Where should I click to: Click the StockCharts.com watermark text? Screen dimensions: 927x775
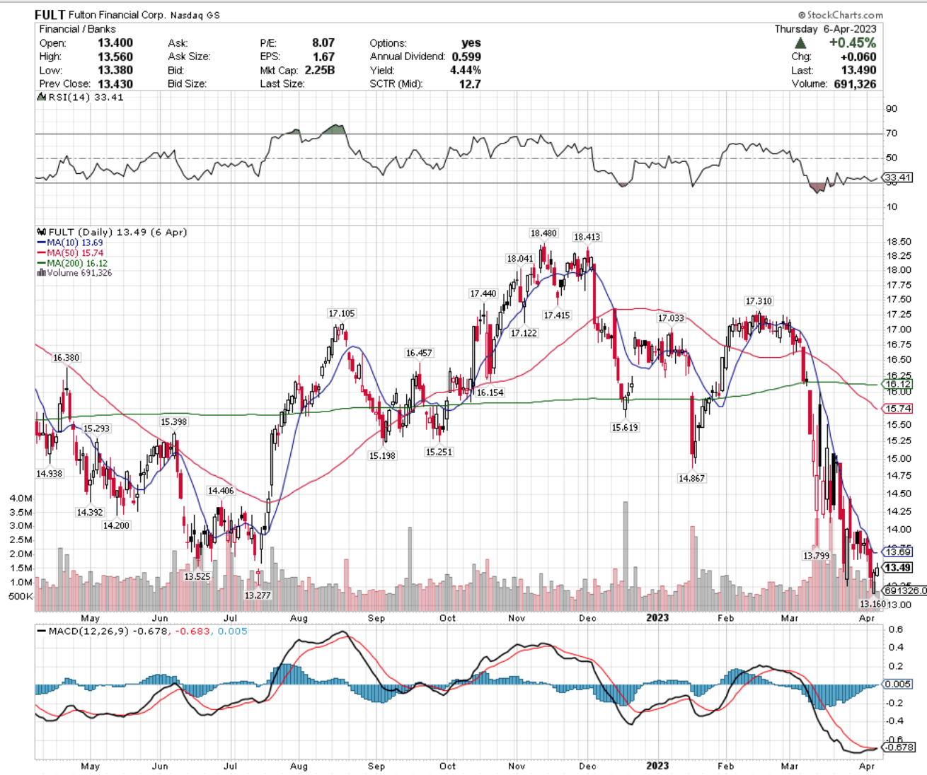[x=841, y=15]
